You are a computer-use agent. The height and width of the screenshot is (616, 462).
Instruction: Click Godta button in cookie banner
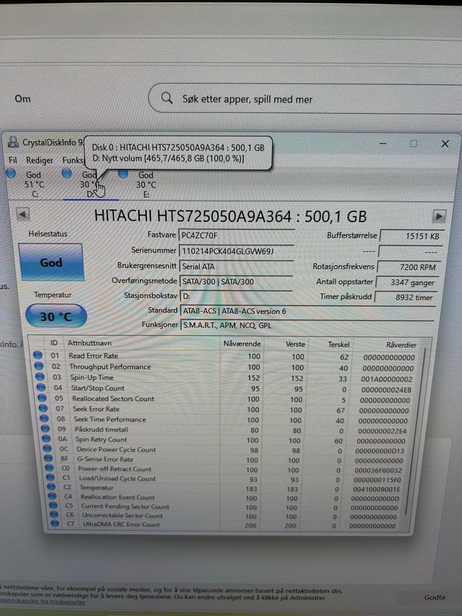(435, 597)
